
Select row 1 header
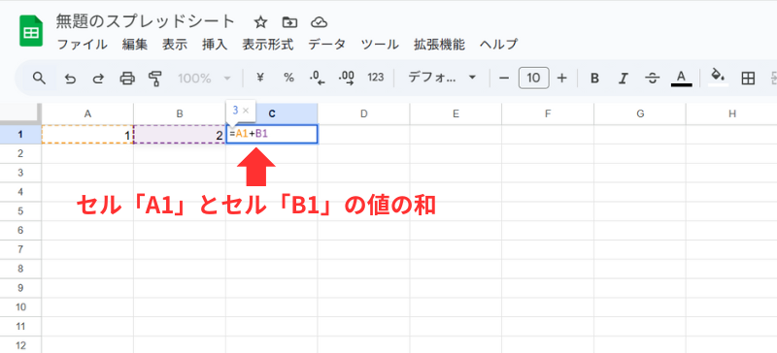tap(20, 134)
